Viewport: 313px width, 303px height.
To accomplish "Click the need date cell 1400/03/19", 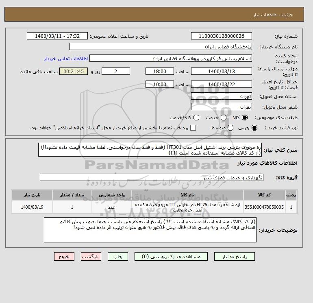I will pos(32,207).
